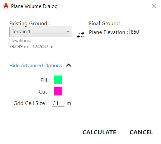
Task: Click the Final Ground label
Action: (x=106, y=24)
